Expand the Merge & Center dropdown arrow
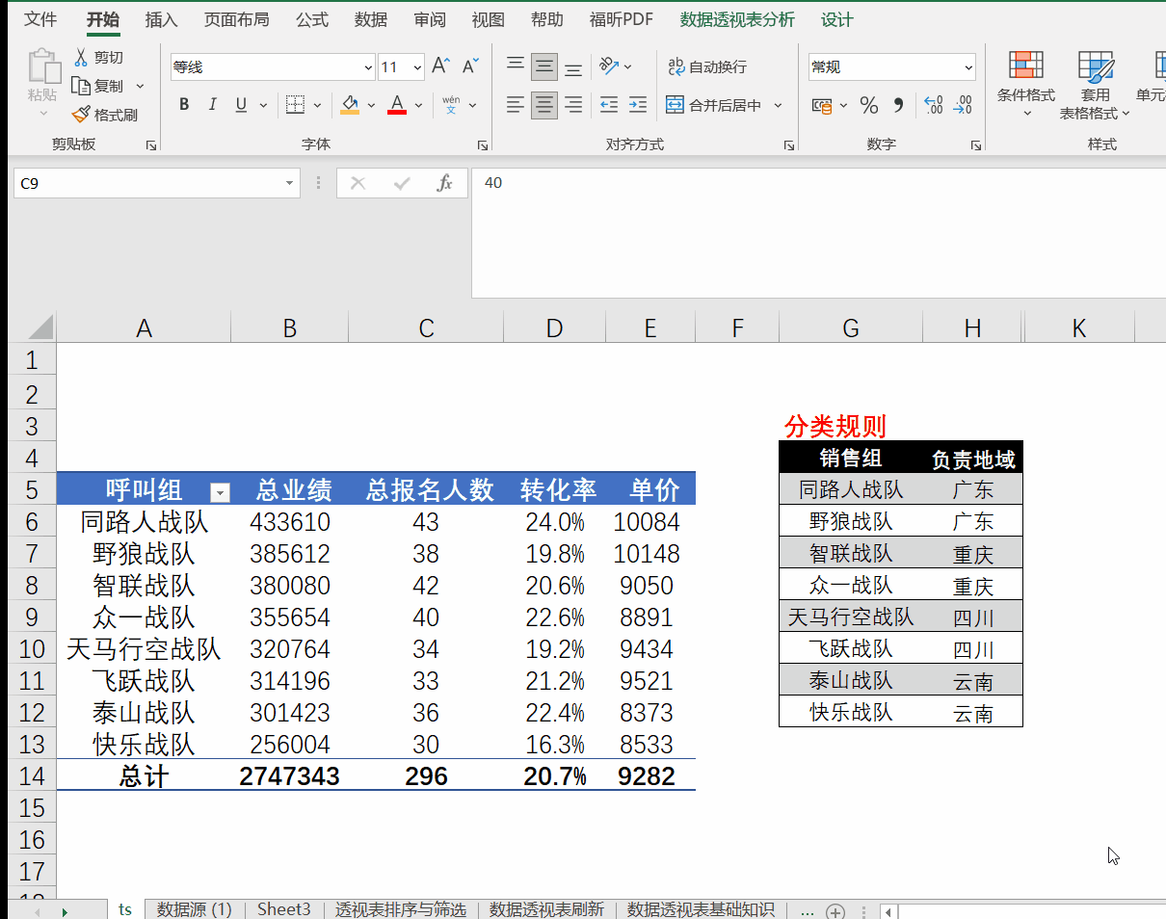 click(778, 105)
